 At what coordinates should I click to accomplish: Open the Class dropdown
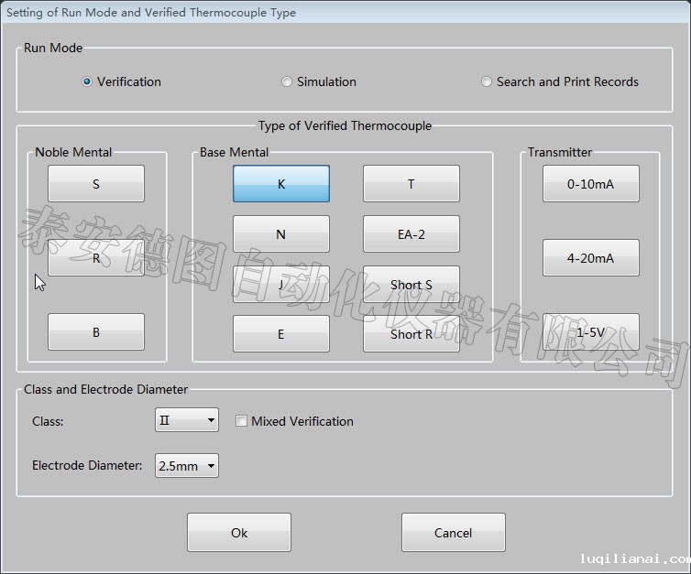(187, 420)
